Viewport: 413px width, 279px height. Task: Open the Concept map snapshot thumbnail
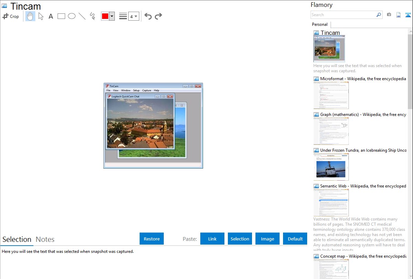pyautogui.click(x=331, y=269)
